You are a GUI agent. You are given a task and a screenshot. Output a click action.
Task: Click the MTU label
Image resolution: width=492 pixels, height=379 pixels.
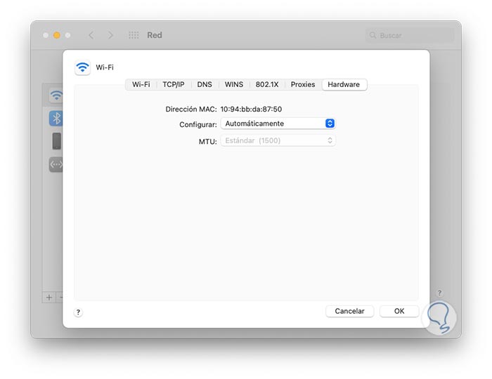click(x=208, y=142)
